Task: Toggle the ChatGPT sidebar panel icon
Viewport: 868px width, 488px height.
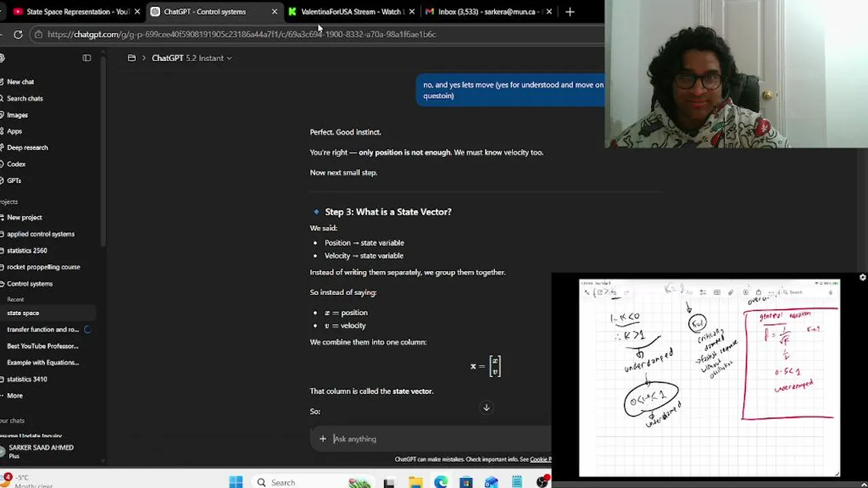Action: point(87,58)
